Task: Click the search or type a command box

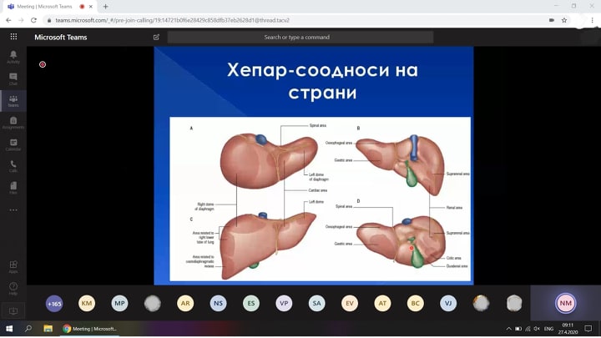Action: click(x=300, y=37)
